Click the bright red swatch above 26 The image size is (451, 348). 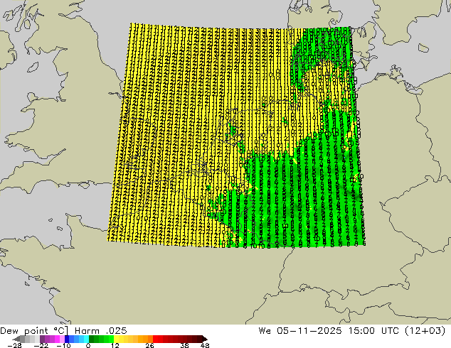tap(155, 339)
